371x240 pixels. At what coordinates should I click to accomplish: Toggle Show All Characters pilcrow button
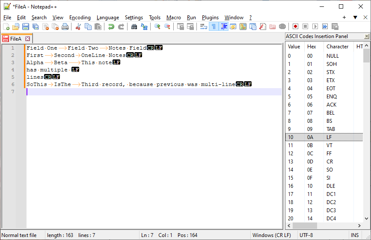coord(214,27)
